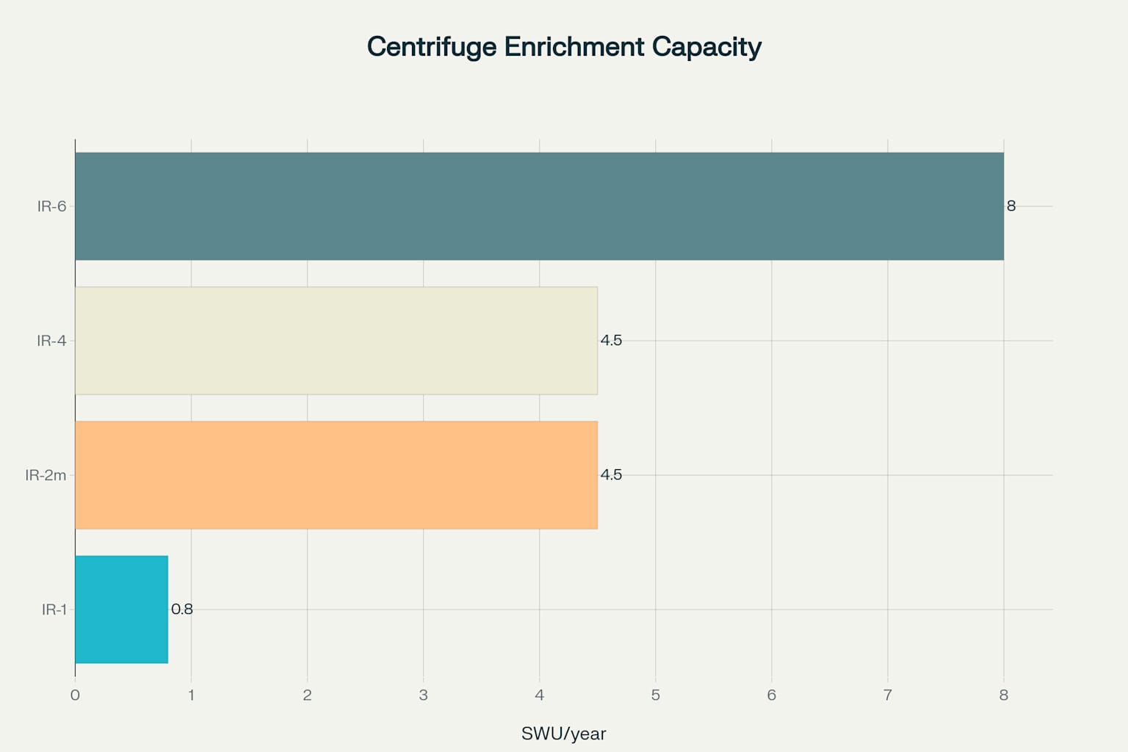
Task: Select the x-axis tick label 2
Action: click(x=307, y=695)
